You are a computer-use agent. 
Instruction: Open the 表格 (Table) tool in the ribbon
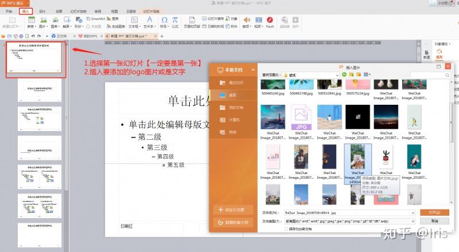click(32, 22)
